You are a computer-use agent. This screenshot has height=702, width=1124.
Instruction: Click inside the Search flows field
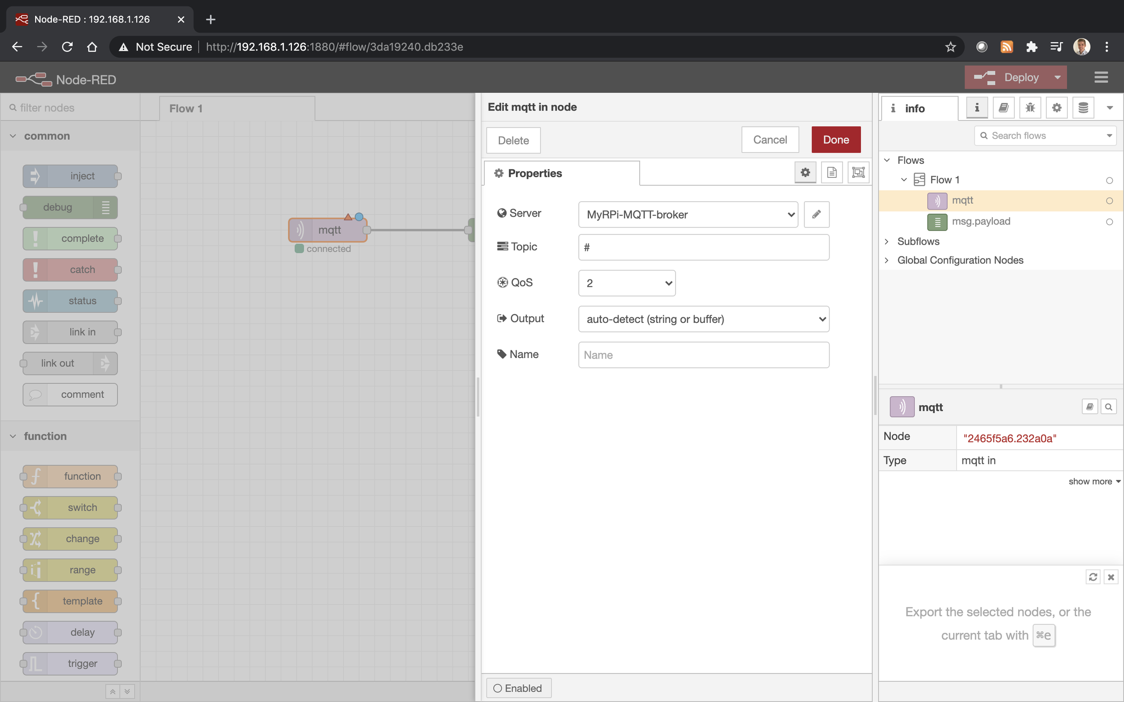(x=1044, y=135)
